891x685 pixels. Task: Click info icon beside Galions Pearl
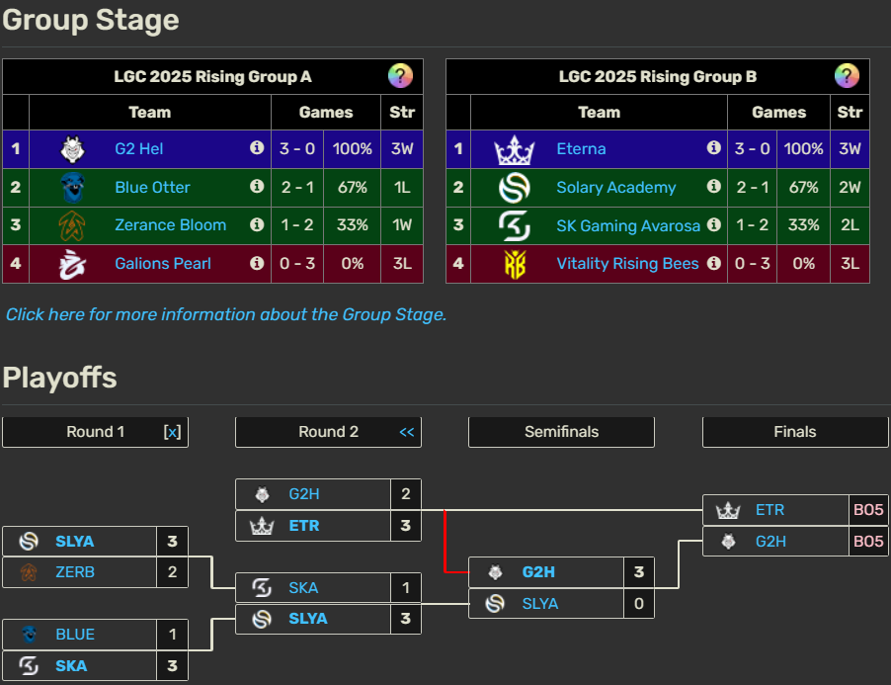coord(257,263)
